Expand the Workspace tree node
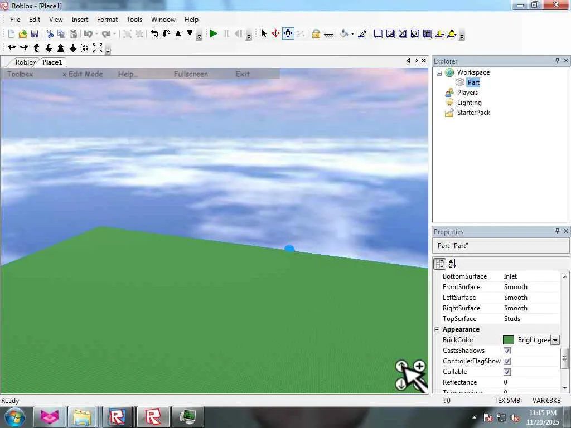The width and height of the screenshot is (571, 428). click(439, 73)
